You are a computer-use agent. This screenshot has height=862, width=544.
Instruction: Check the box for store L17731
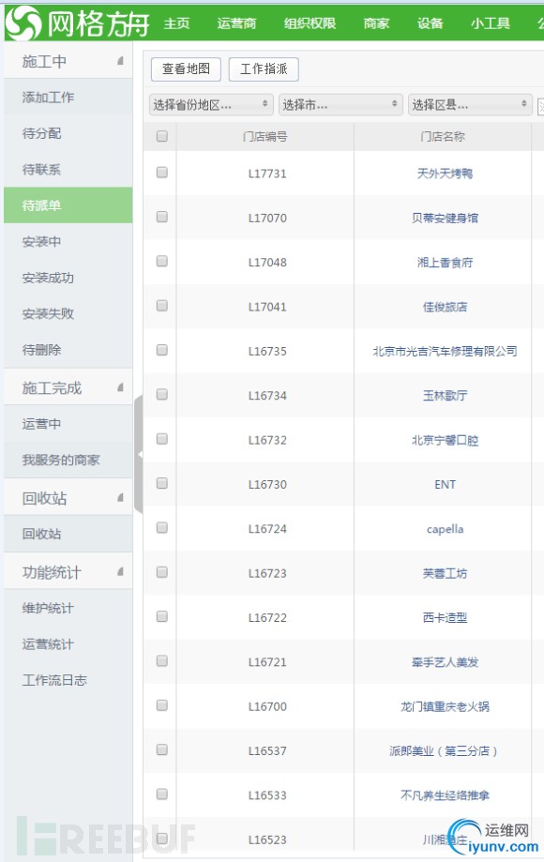pyautogui.click(x=161, y=173)
